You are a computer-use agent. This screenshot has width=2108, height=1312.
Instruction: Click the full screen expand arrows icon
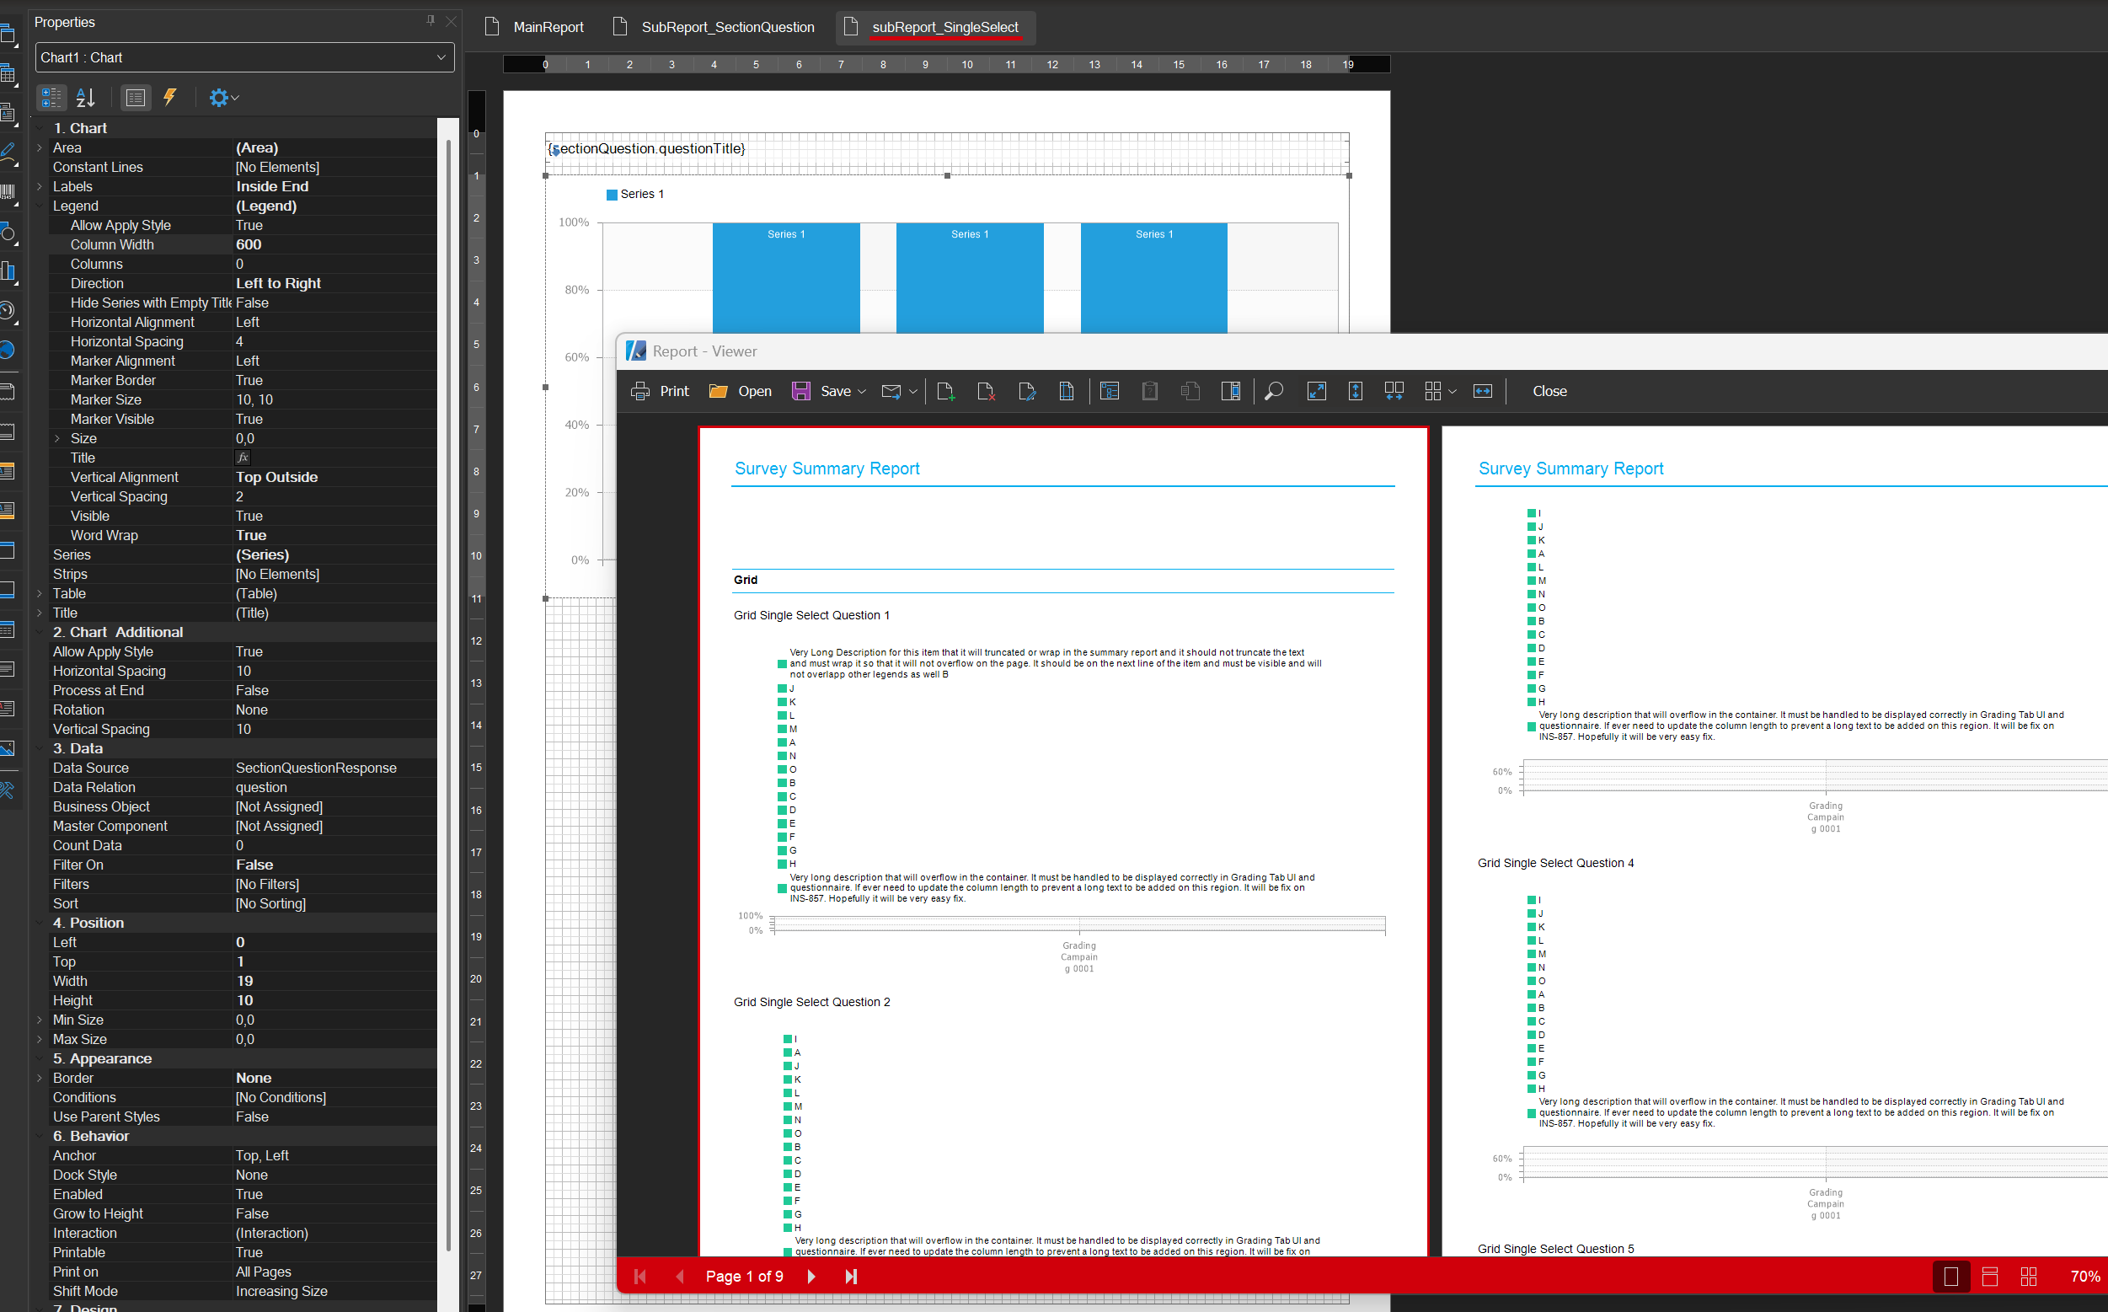(x=1317, y=391)
